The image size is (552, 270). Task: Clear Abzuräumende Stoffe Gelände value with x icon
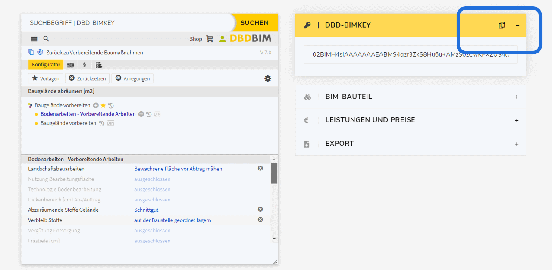point(260,209)
